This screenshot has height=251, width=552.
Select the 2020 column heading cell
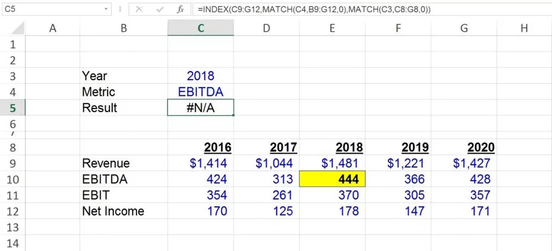pos(464,148)
